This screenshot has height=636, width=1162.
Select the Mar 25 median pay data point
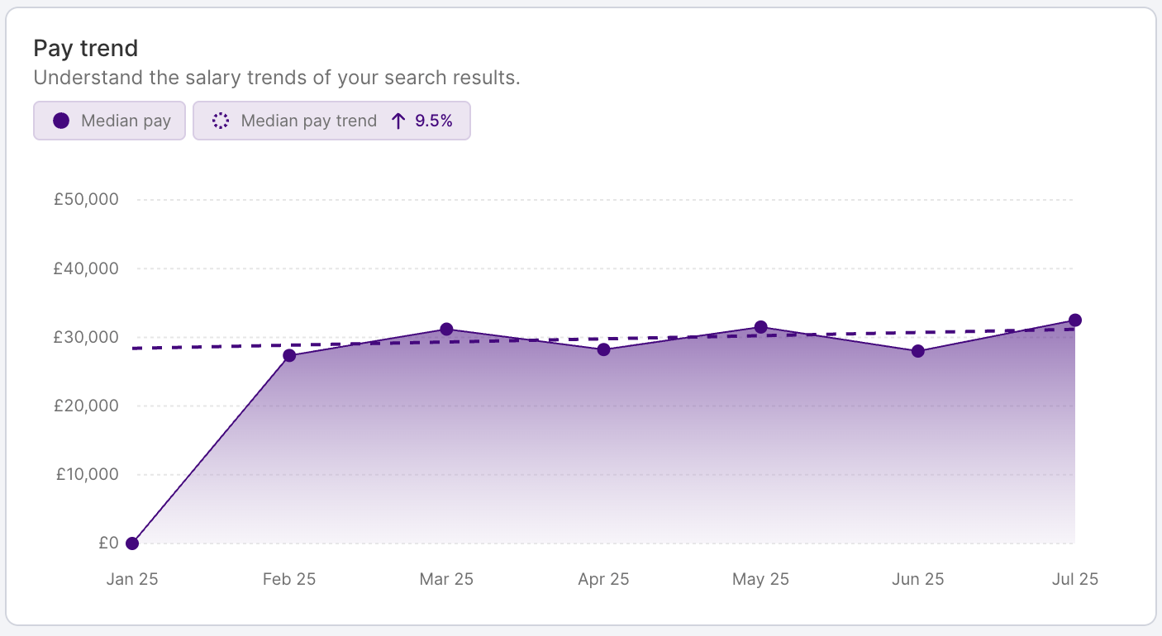pos(446,329)
